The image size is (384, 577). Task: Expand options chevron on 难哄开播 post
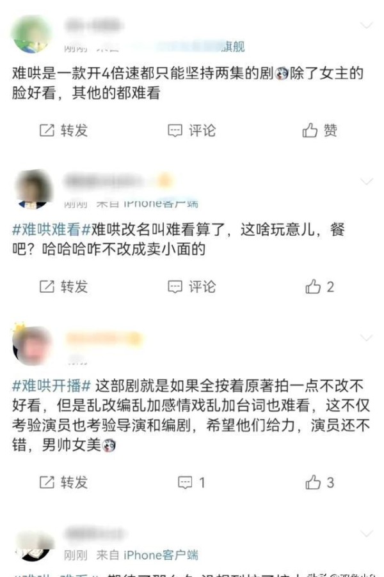point(366,338)
